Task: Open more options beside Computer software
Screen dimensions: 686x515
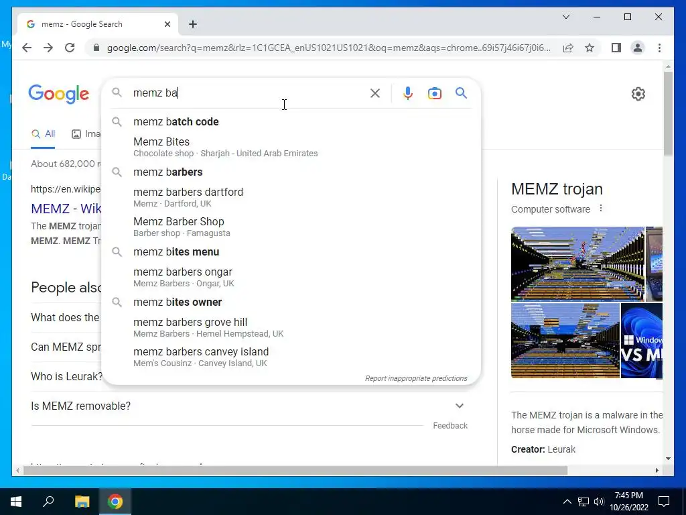Action: [601, 209]
